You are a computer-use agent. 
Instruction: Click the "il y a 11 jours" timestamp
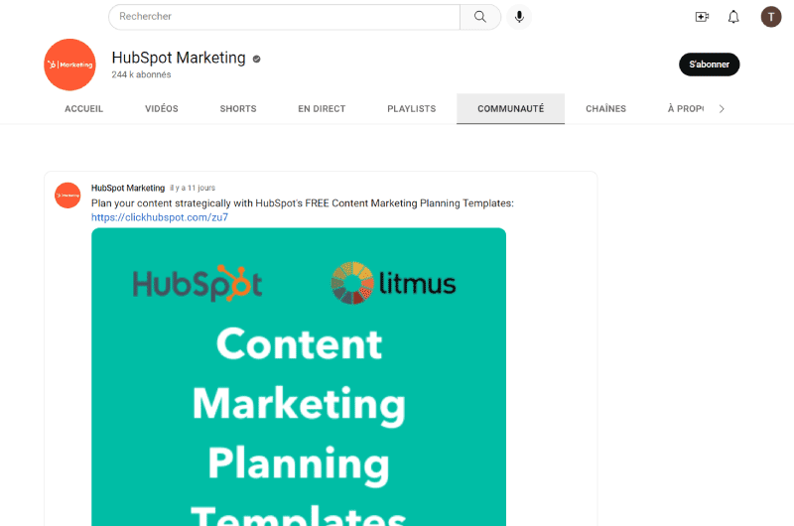pos(193,188)
